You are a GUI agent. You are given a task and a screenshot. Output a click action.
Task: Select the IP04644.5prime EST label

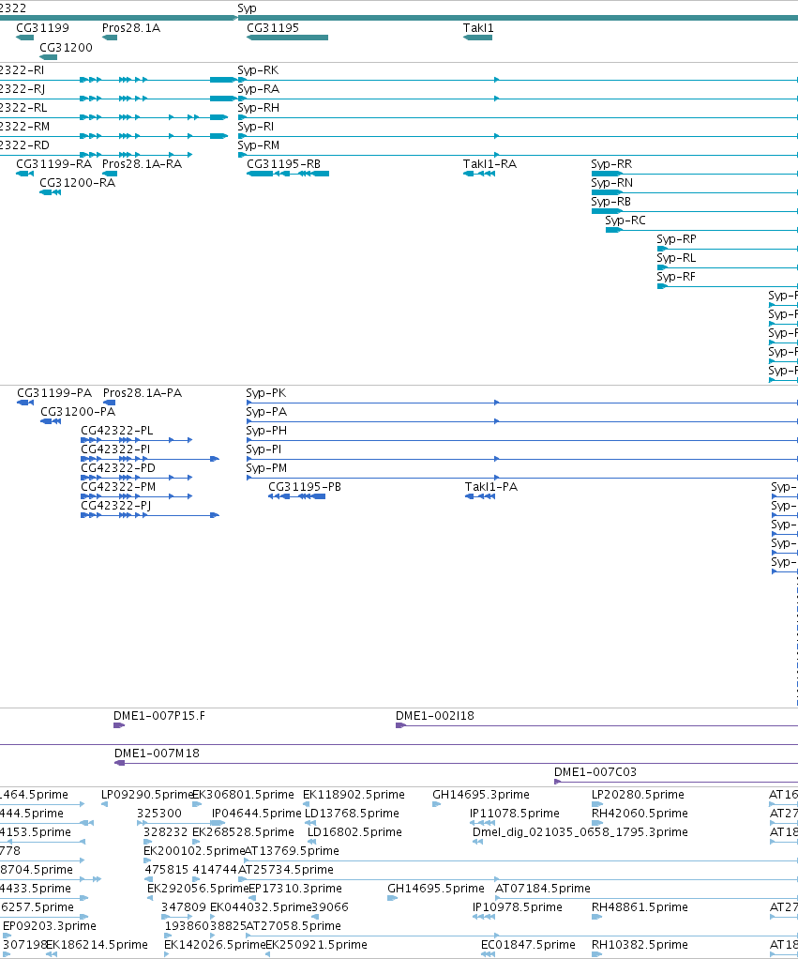[257, 814]
